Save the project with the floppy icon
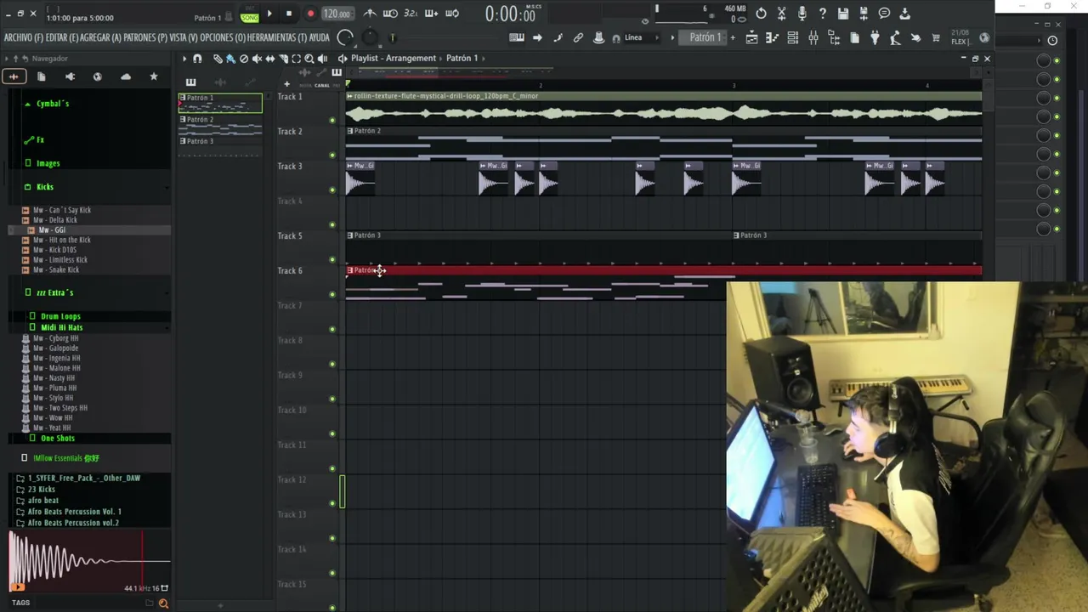Image resolution: width=1088 pixels, height=612 pixels. pos(843,14)
